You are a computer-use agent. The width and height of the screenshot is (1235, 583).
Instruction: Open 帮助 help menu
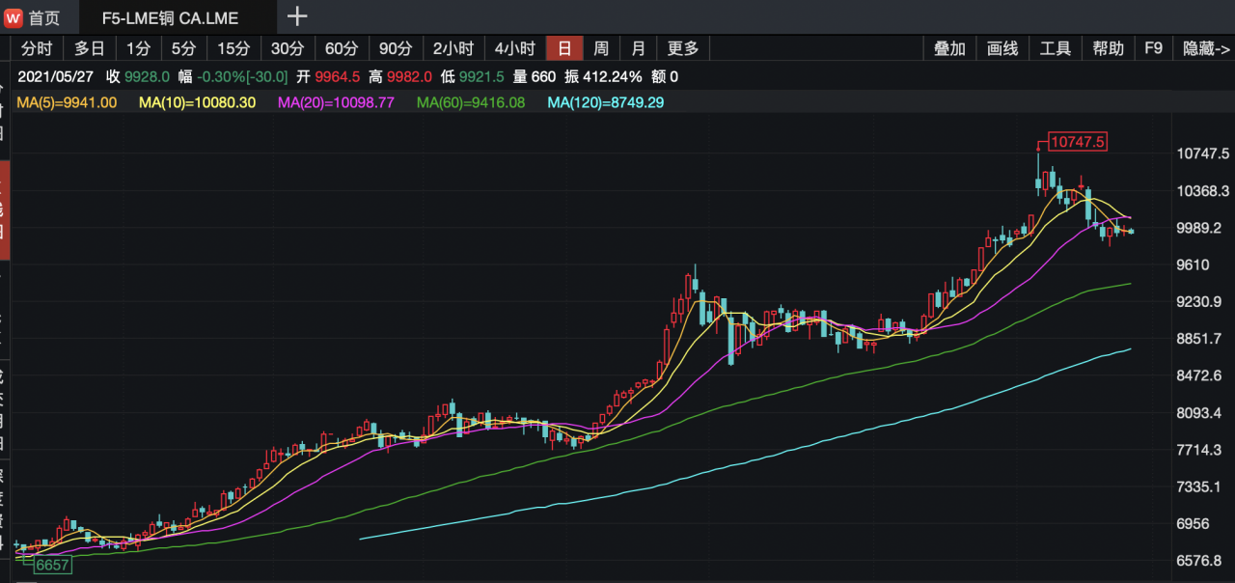point(1109,48)
